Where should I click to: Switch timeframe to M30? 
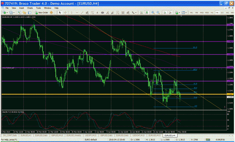click(x=207, y=13)
